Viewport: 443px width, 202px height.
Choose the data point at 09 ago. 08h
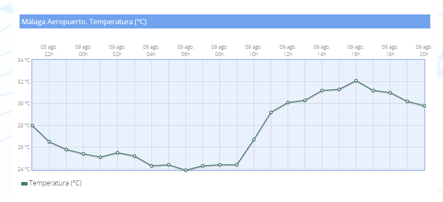click(x=220, y=165)
